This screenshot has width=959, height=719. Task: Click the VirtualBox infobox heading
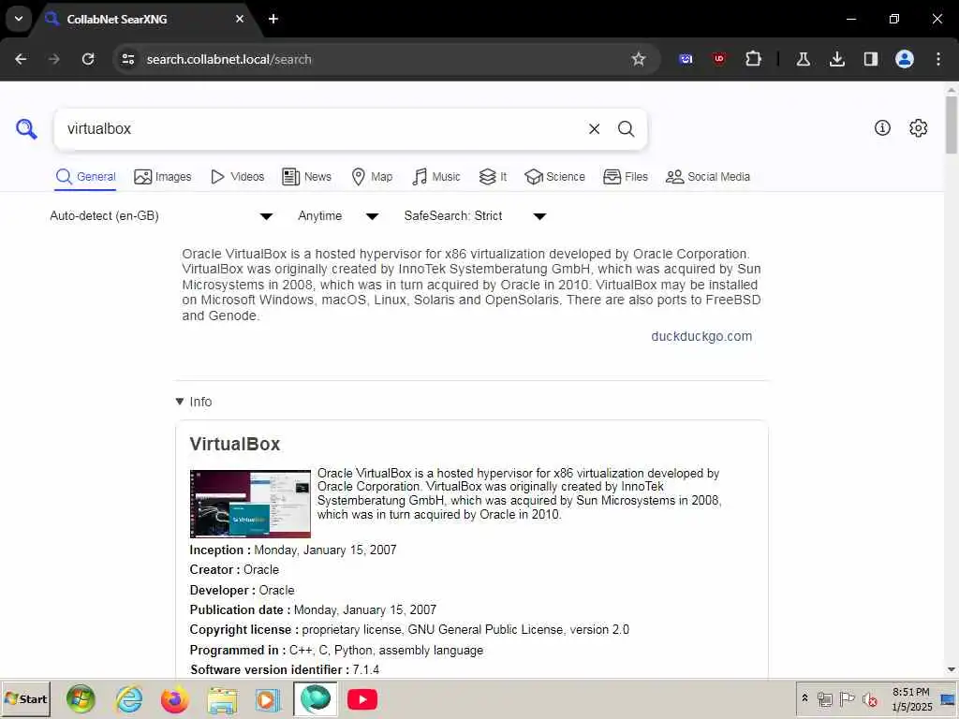pyautogui.click(x=235, y=444)
